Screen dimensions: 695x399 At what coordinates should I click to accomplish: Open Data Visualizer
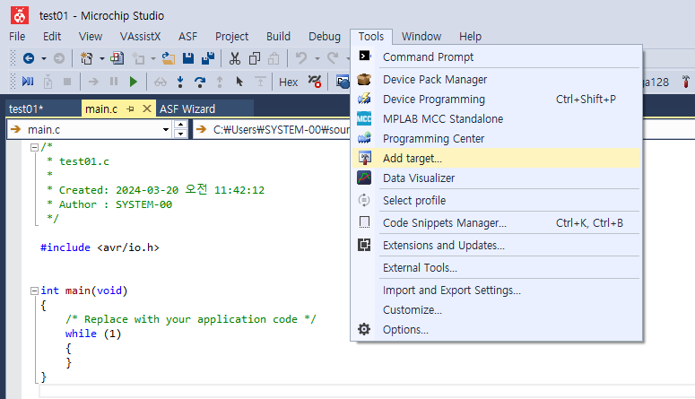[497, 178]
